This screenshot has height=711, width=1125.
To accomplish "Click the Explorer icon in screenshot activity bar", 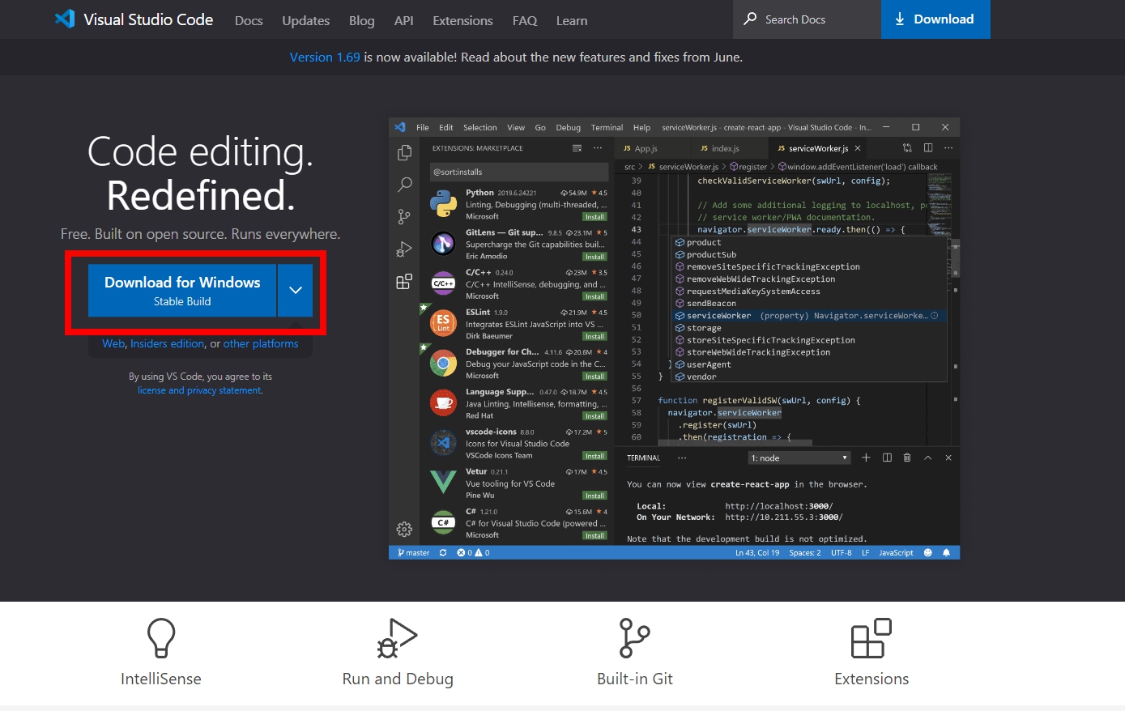I will pos(404,152).
